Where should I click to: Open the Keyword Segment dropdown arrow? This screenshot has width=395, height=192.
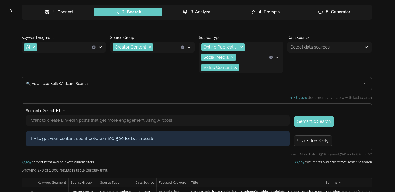coord(100,47)
